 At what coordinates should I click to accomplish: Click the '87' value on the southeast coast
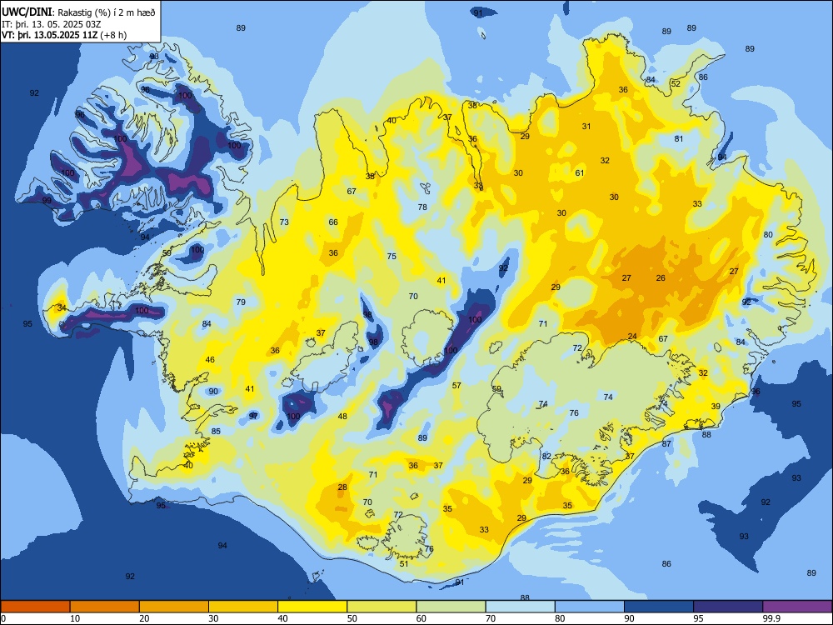(x=666, y=444)
